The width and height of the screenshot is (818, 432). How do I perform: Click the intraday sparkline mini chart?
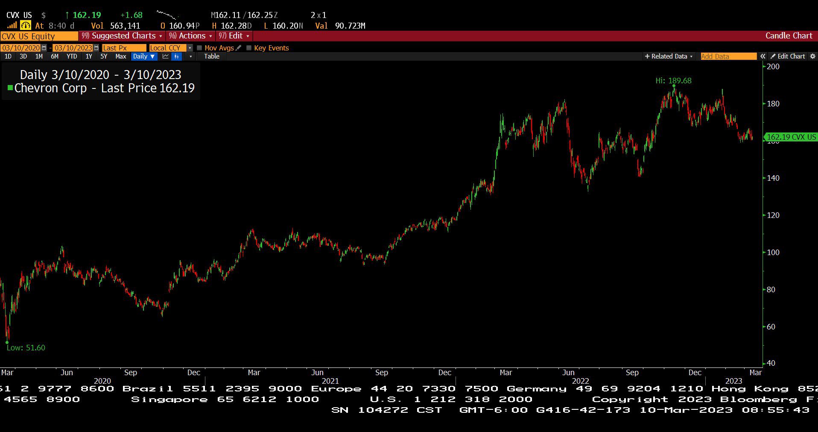click(167, 16)
